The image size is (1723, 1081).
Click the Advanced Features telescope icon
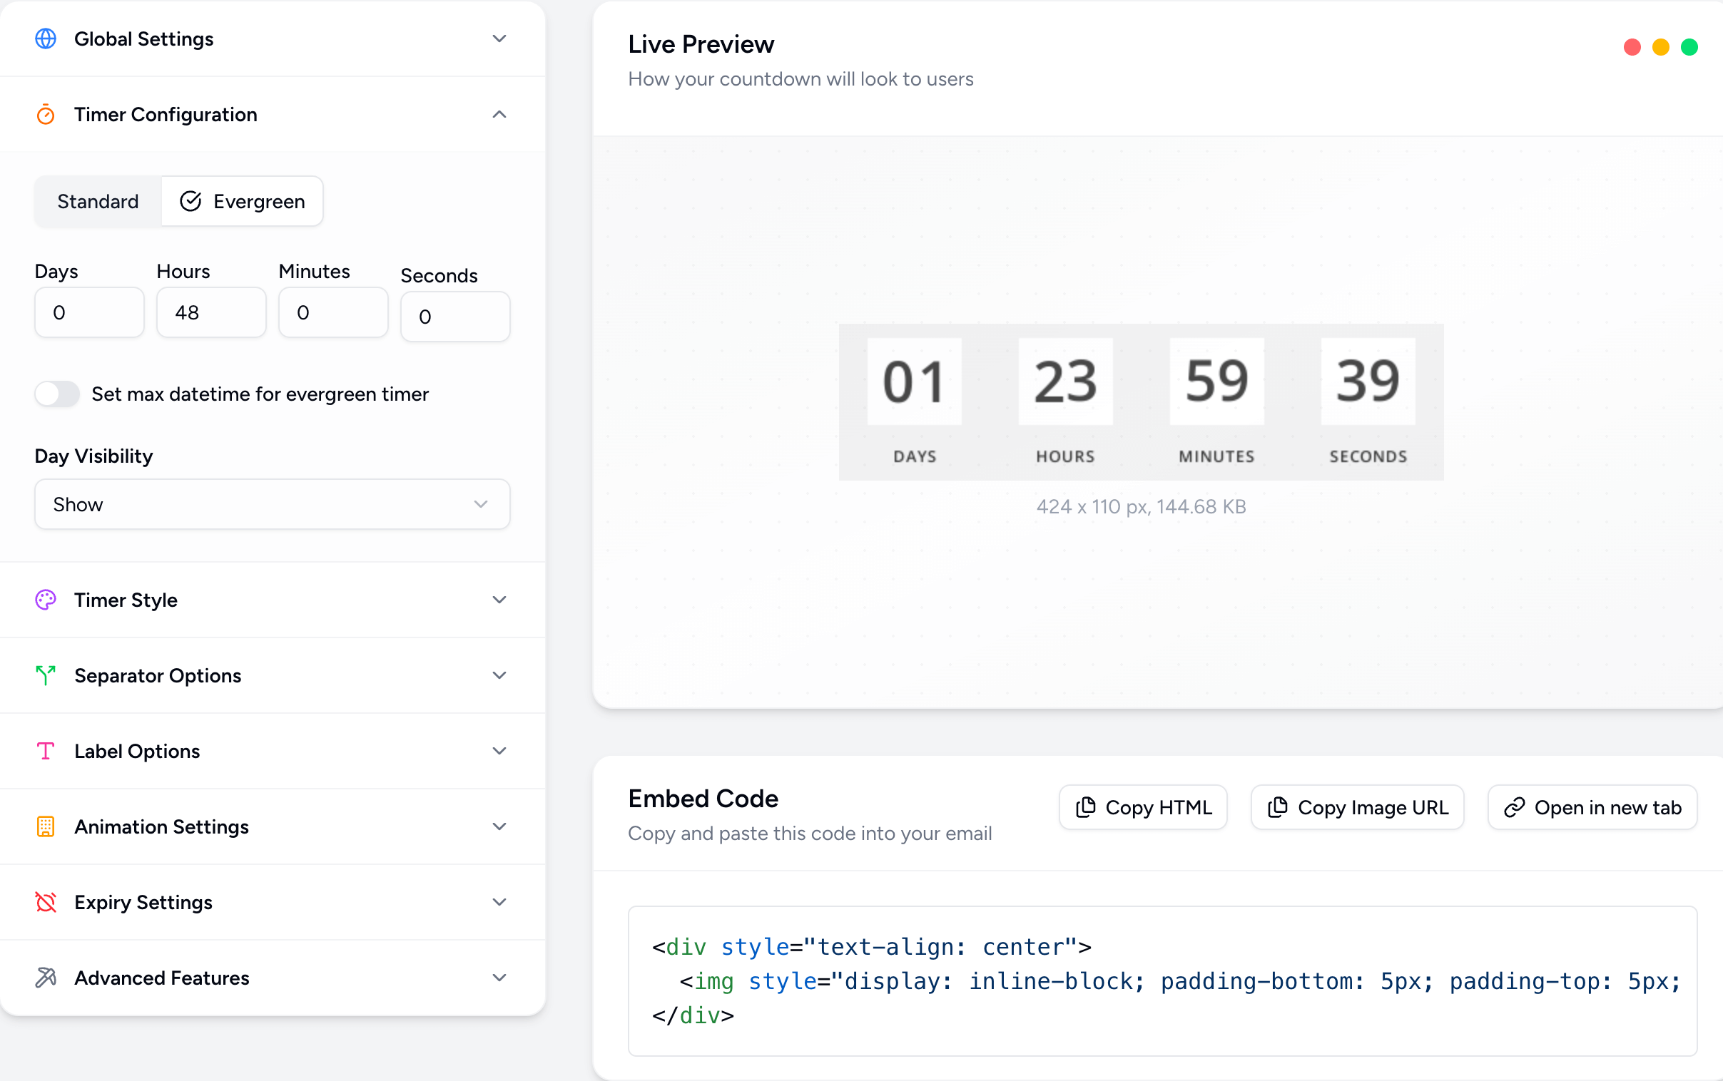(46, 978)
